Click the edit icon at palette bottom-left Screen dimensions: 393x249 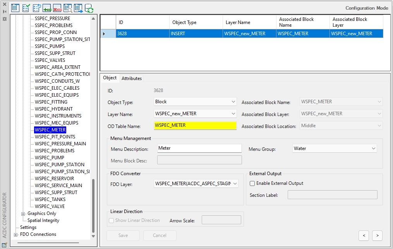point(4,245)
